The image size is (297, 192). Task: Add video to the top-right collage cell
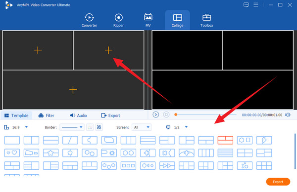pyautogui.click(x=108, y=50)
